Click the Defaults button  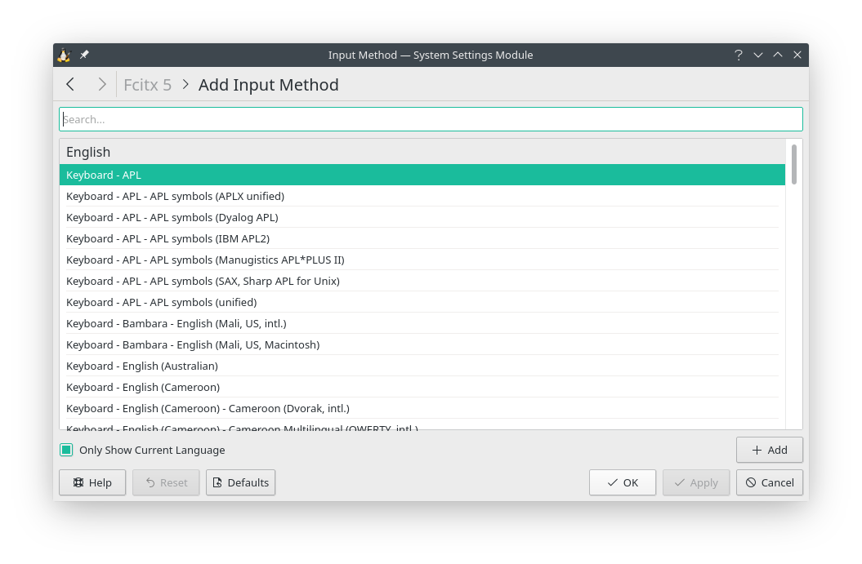pyautogui.click(x=240, y=482)
